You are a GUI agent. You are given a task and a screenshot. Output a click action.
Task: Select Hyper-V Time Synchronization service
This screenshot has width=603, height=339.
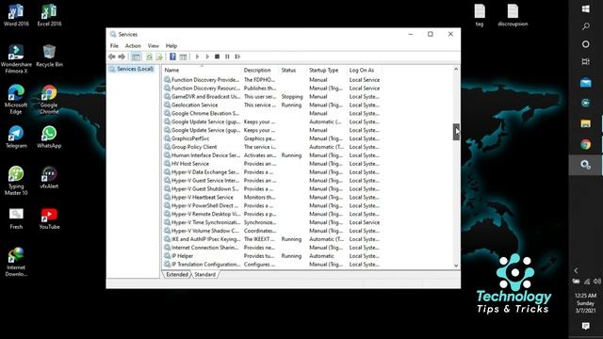pos(272,222)
